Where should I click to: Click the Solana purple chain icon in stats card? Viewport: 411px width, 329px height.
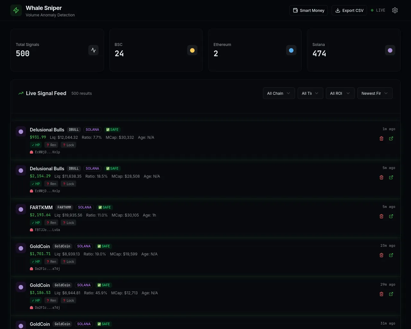pos(390,50)
